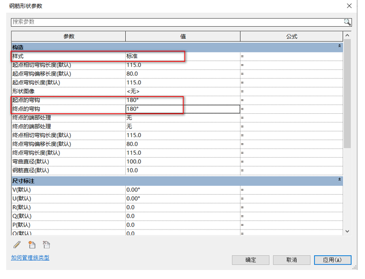Open the 如何管理族类型 help link

30,258
